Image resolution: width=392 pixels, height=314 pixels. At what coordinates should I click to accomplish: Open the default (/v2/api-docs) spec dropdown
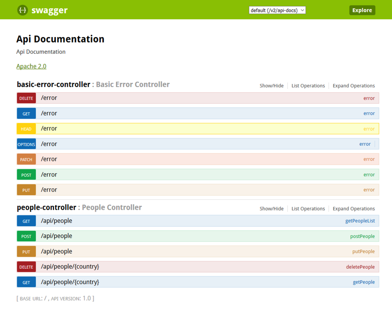click(277, 10)
